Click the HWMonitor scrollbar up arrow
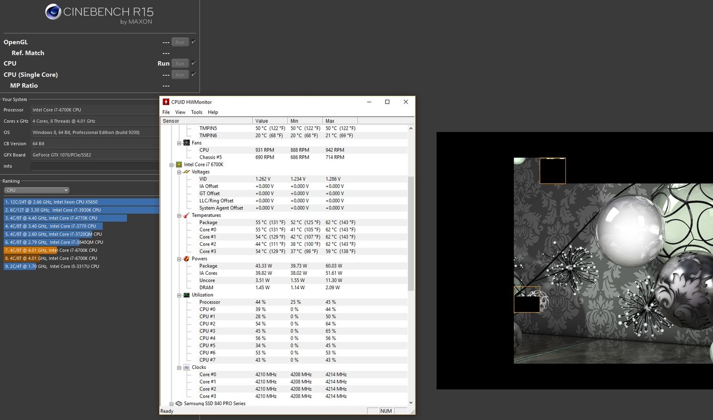 (411, 129)
